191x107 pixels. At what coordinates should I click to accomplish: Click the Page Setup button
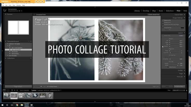(x=18, y=87)
